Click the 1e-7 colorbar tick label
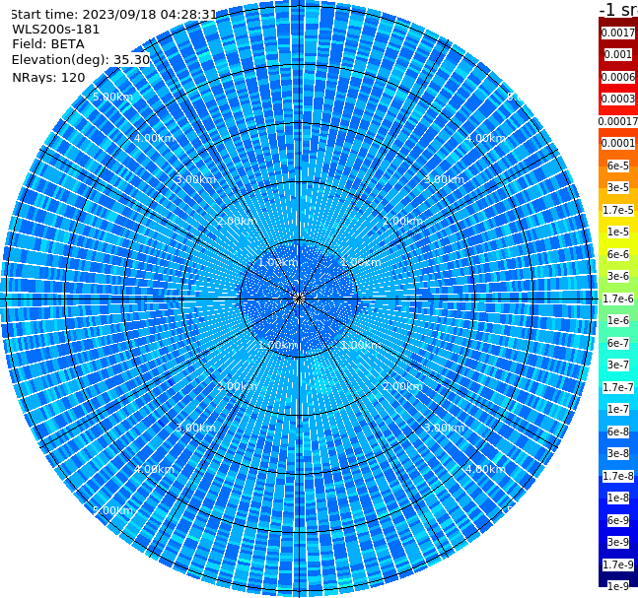638x598 pixels. [618, 409]
